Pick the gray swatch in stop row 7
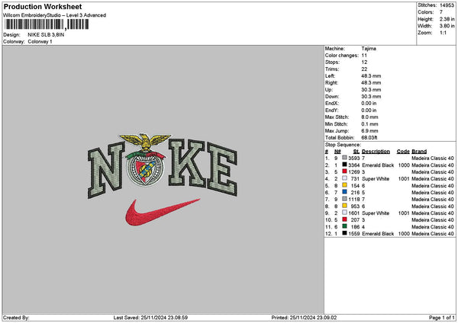Screen dimensions: 458x323 pos(345,199)
